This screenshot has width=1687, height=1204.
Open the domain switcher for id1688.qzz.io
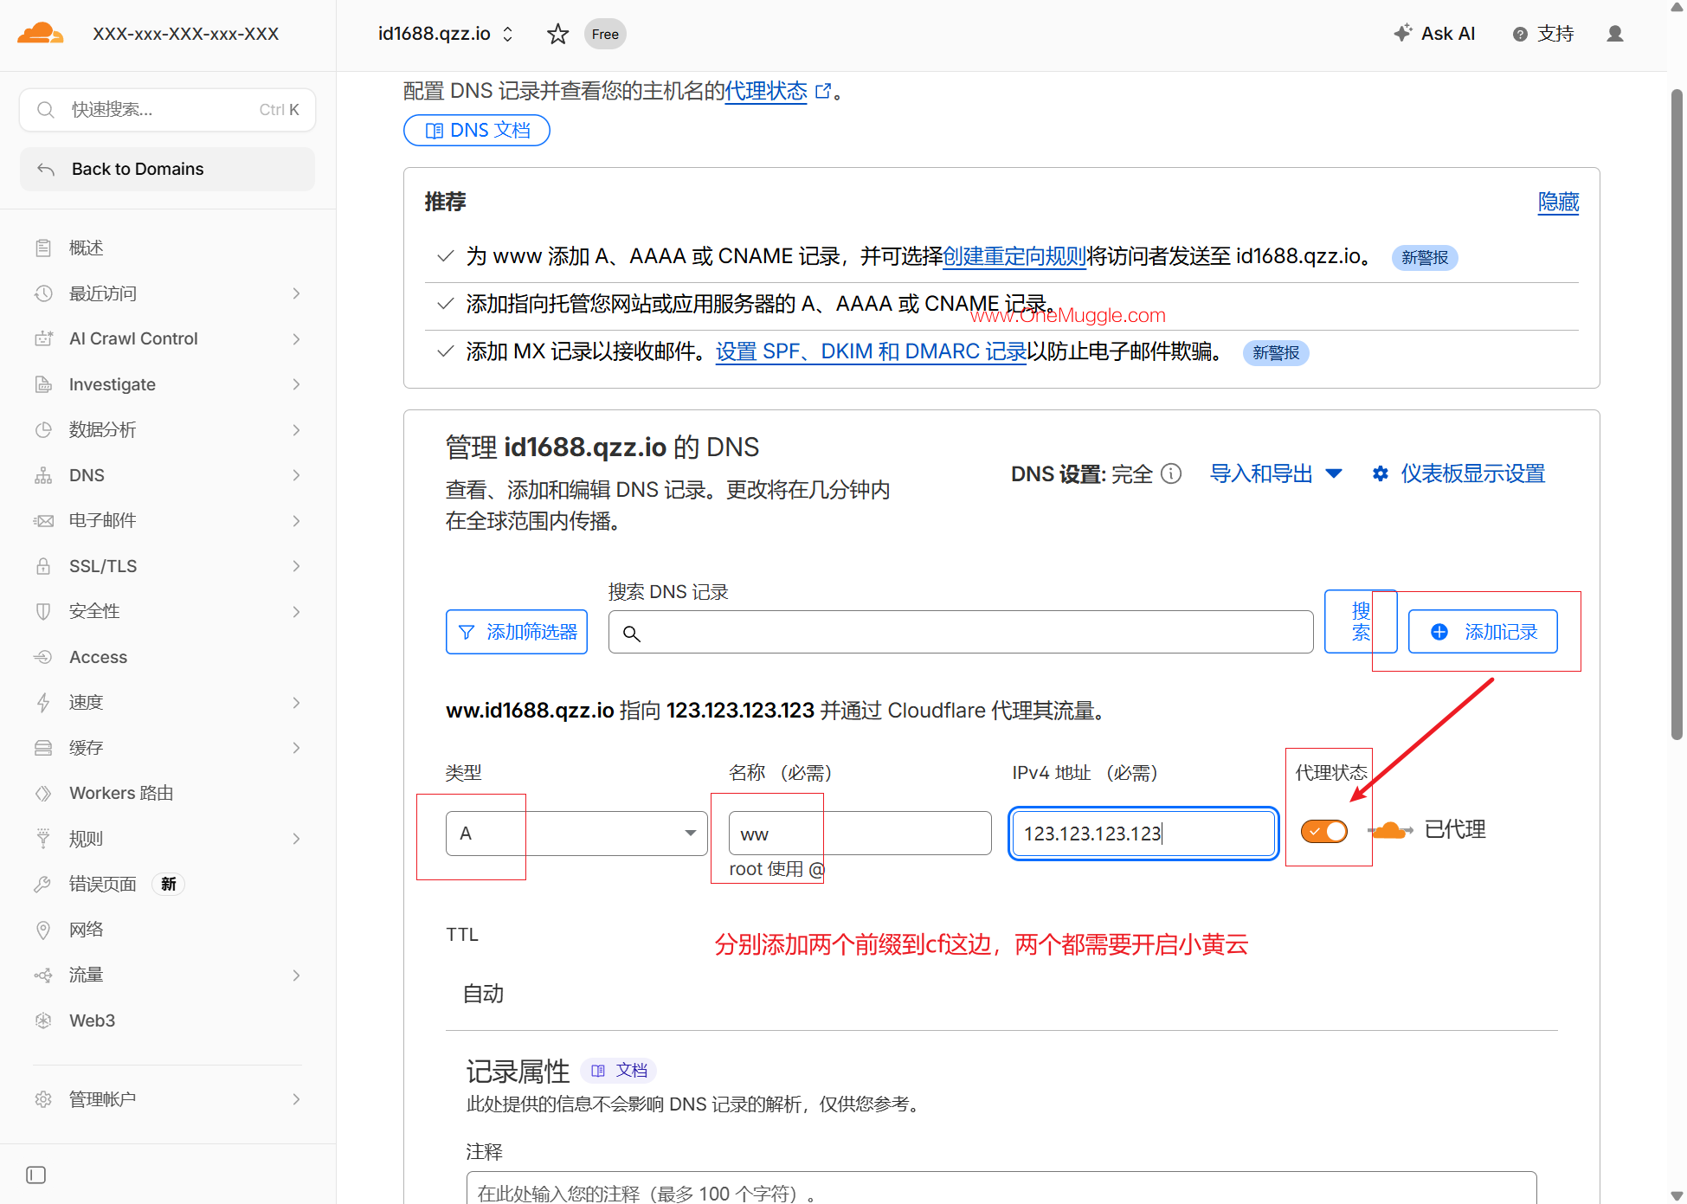click(508, 34)
